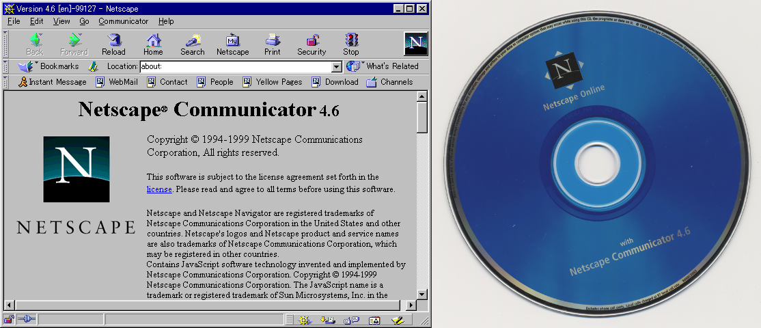The image size is (761, 328).
Task: Open the View menu
Action: 61,21
